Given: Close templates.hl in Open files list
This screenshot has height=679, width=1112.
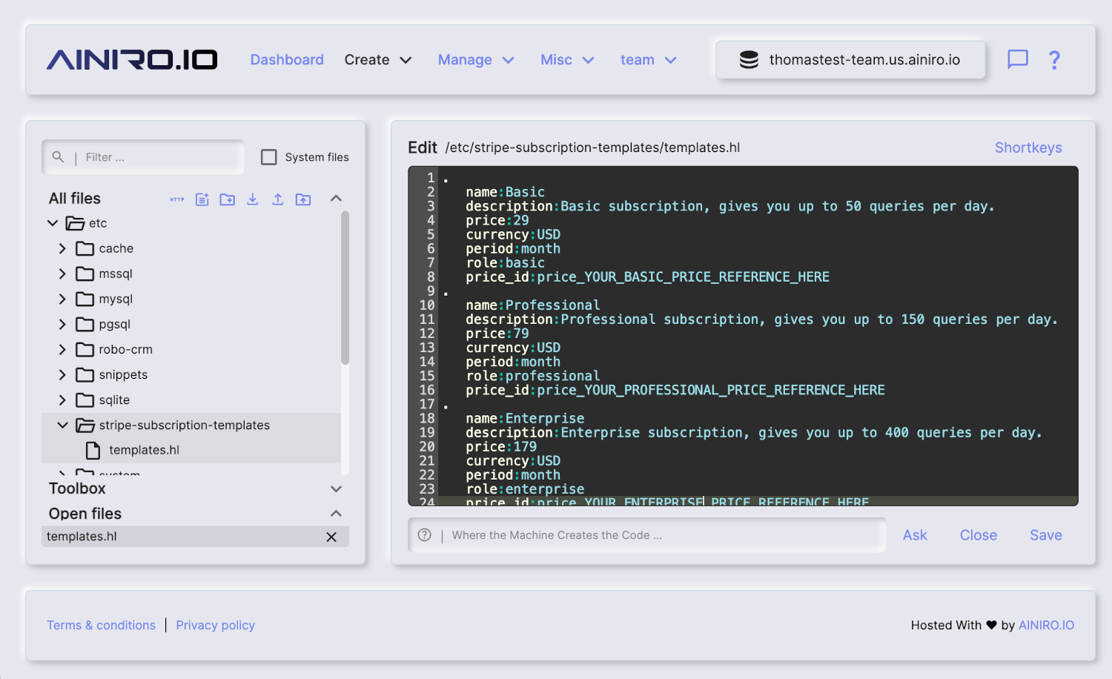Looking at the screenshot, I should point(331,537).
